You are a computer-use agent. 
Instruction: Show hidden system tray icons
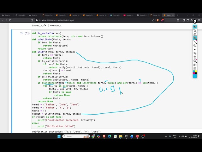click(166, 136)
